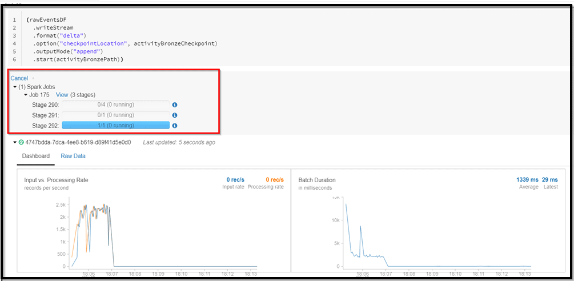This screenshot has height=281, width=574.
Task: Click the info icon for Stage 290
Action: tap(175, 105)
